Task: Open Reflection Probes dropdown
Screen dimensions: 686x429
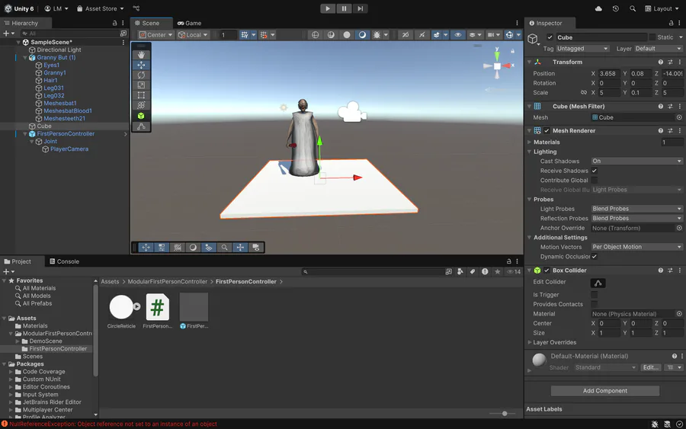Action: coord(636,219)
